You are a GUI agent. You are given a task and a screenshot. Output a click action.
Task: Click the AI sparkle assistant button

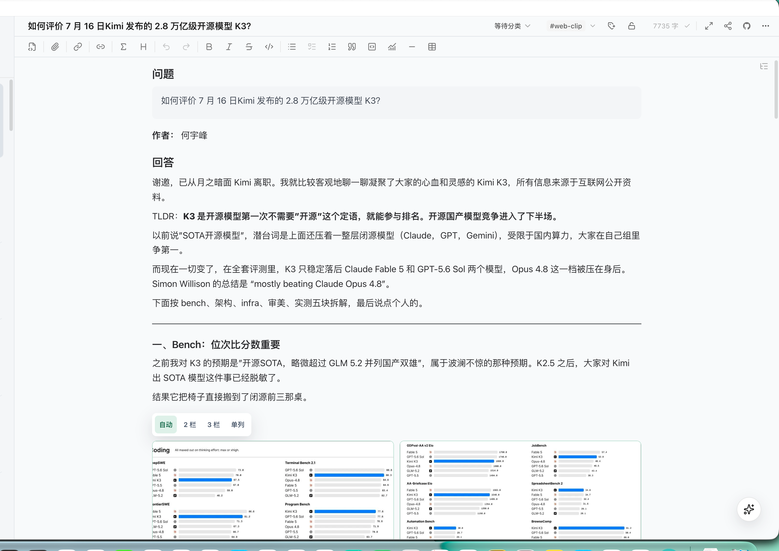749,509
